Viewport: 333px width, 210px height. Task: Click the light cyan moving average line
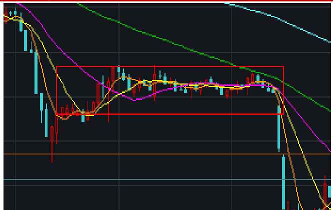[280, 21]
